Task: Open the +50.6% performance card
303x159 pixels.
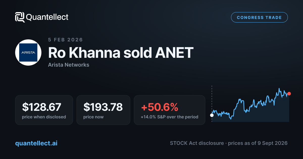Action: [169, 110]
